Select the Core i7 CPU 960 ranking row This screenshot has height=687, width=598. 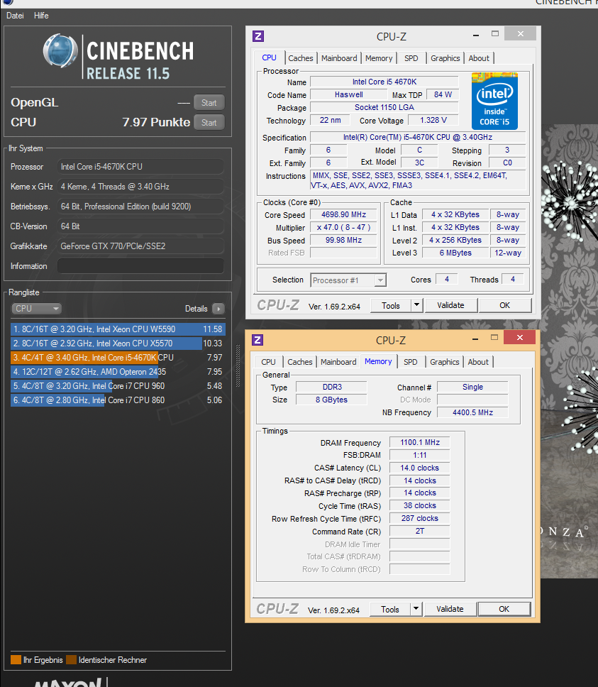[118, 386]
